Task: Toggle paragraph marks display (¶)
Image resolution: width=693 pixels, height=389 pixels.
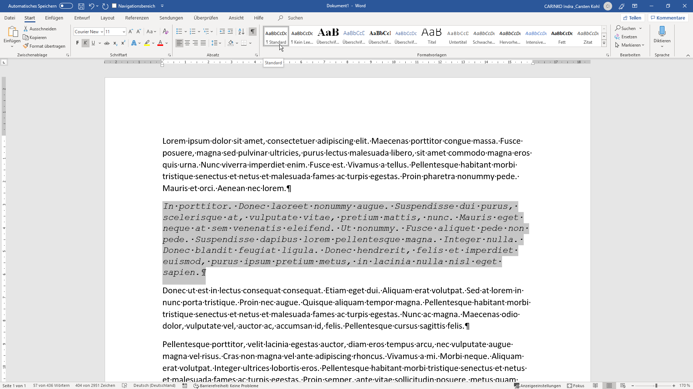Action: pyautogui.click(x=253, y=31)
